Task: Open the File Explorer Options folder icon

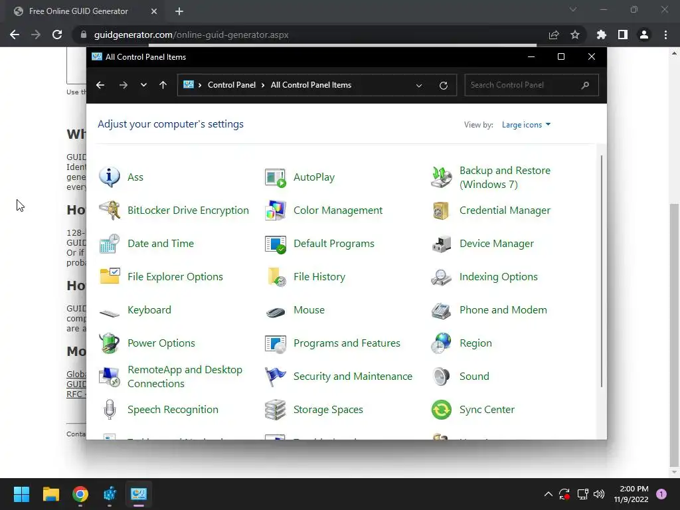Action: coord(110,277)
